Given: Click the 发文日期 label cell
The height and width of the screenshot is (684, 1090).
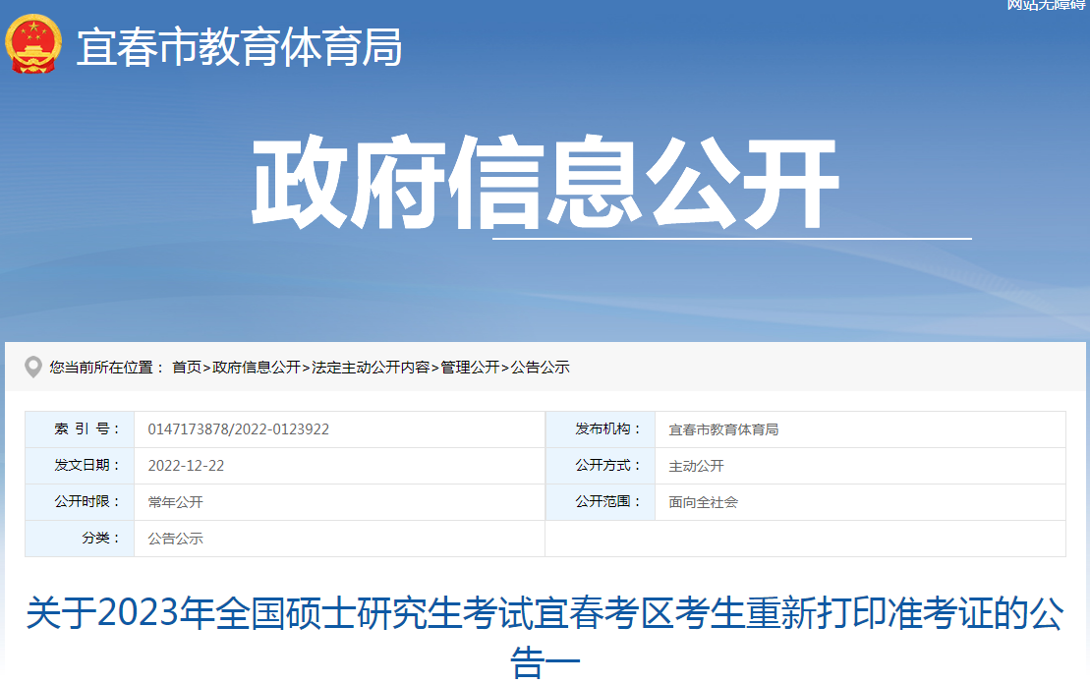Looking at the screenshot, I should pyautogui.click(x=80, y=466).
